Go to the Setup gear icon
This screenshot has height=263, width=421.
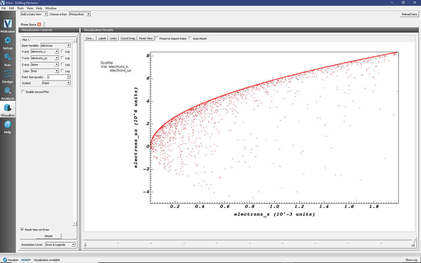[8, 41]
